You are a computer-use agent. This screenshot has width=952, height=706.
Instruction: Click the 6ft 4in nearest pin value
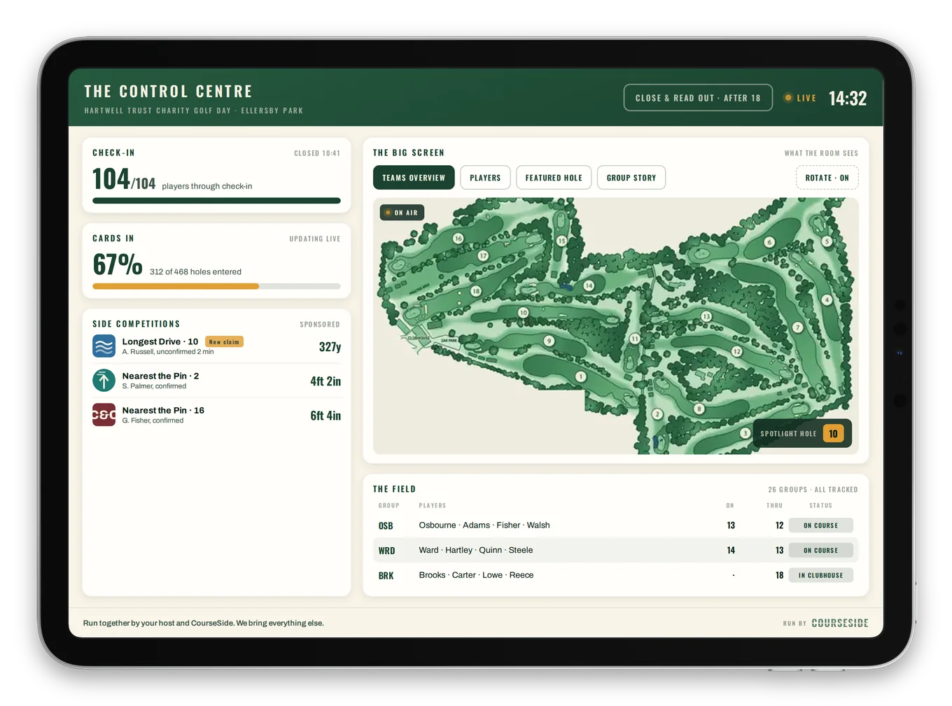[x=325, y=416]
